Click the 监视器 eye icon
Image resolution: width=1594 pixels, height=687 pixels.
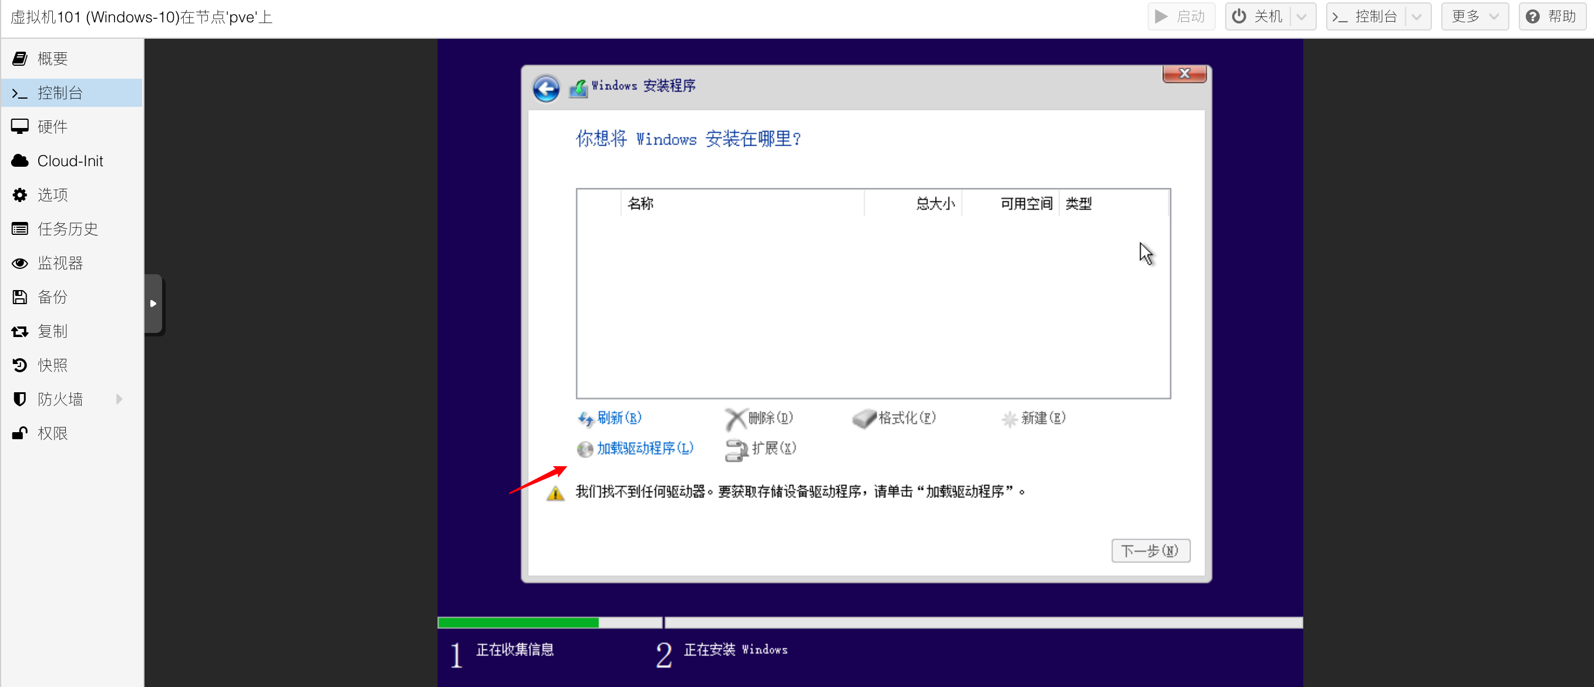(x=20, y=264)
